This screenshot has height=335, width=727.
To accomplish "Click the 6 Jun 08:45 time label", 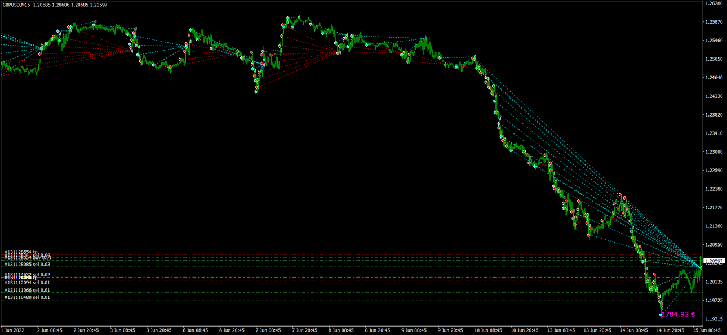I will pyautogui.click(x=196, y=331).
